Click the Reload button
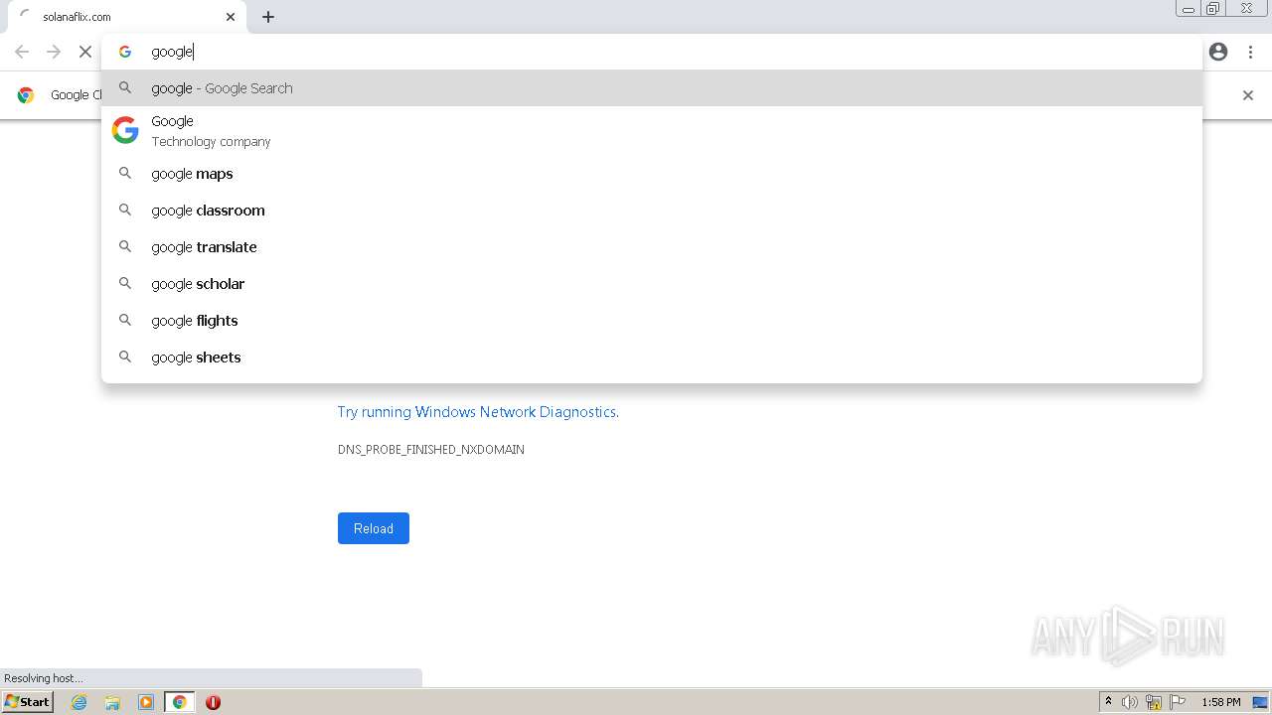 [374, 528]
